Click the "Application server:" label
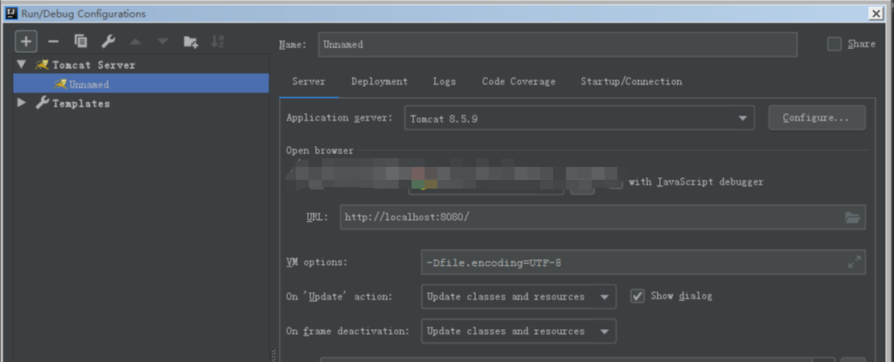The height and width of the screenshot is (362, 894). (340, 118)
